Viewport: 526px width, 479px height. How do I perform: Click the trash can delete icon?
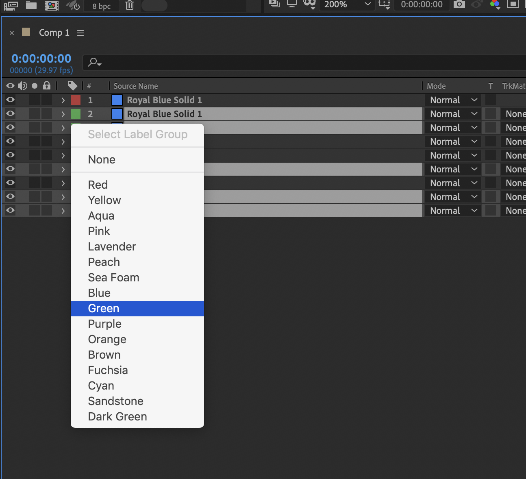(x=129, y=5)
